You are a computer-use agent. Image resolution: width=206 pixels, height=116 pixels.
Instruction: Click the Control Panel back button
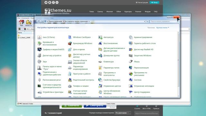point(37,22)
